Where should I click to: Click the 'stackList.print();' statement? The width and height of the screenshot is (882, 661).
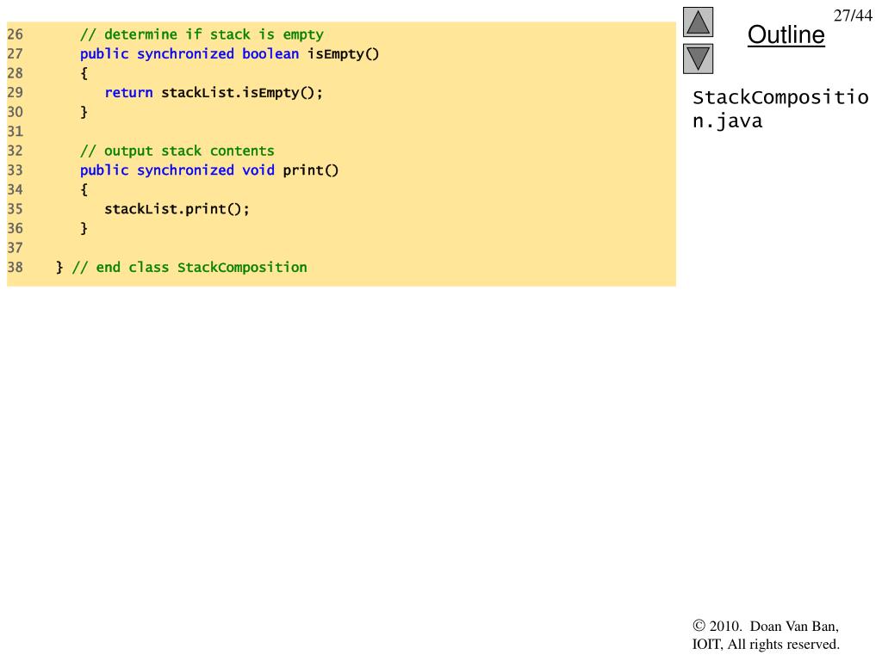point(177,209)
